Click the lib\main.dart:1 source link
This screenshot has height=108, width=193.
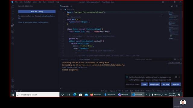coord(175,63)
